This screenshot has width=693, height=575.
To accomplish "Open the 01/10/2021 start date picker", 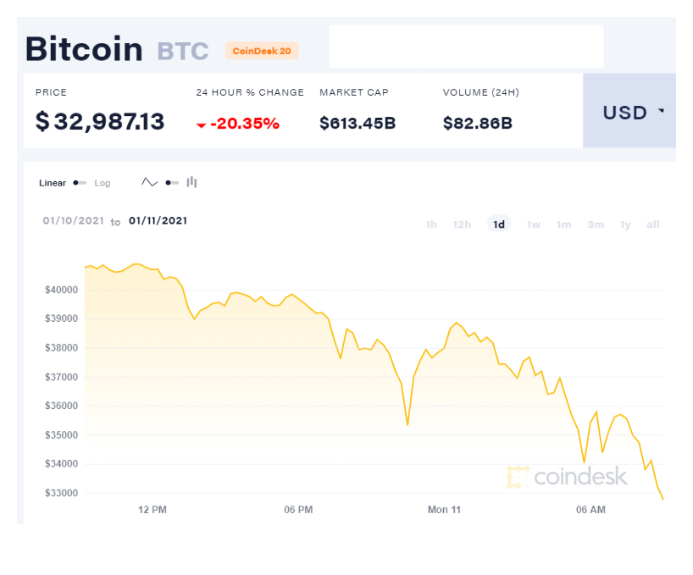I will pos(74,221).
